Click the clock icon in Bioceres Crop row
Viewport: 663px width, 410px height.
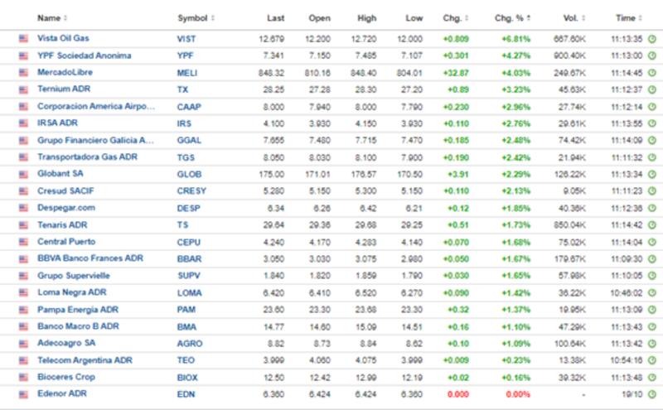[x=651, y=377]
